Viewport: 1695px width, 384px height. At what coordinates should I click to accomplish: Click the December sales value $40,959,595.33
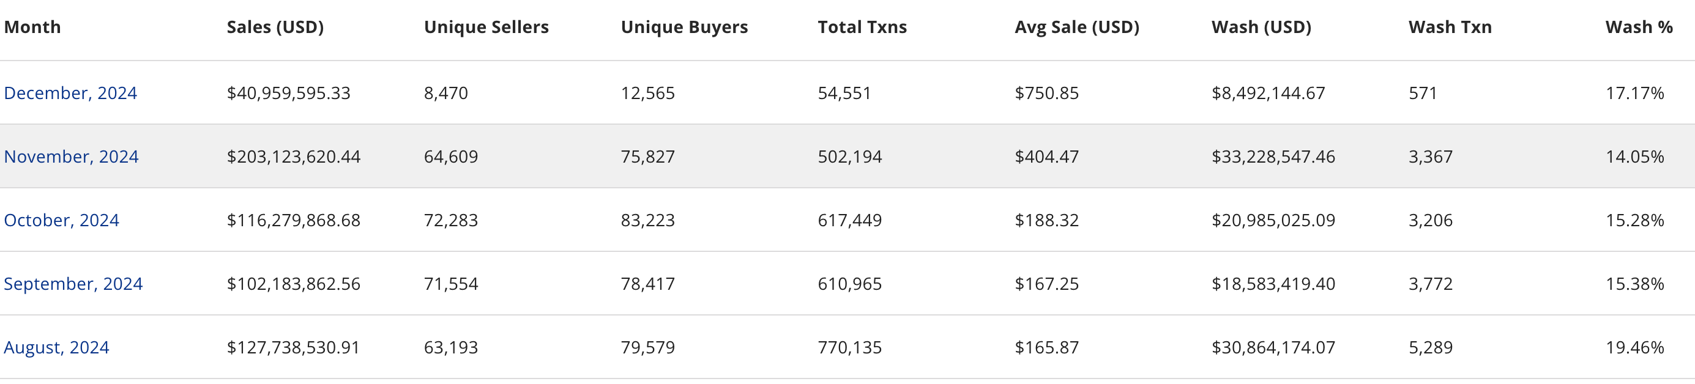point(288,94)
